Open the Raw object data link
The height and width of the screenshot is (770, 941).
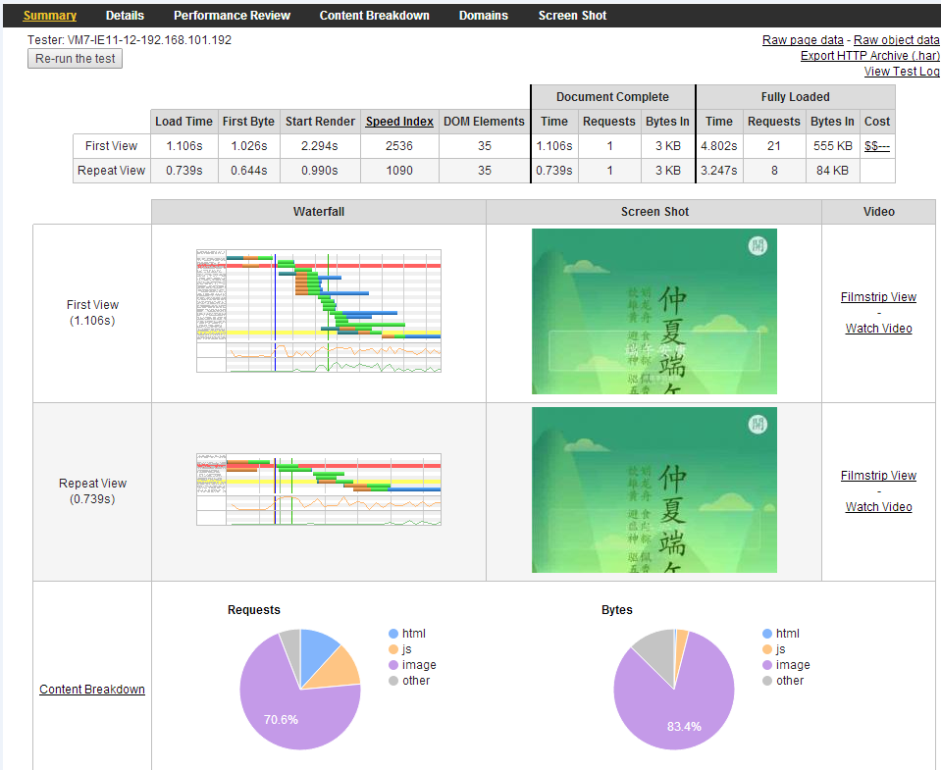coord(897,40)
